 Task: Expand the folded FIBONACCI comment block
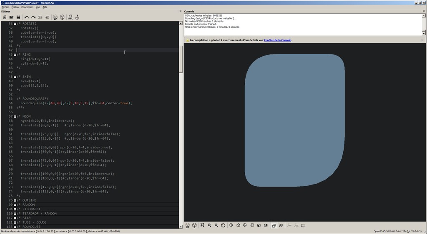15,209
